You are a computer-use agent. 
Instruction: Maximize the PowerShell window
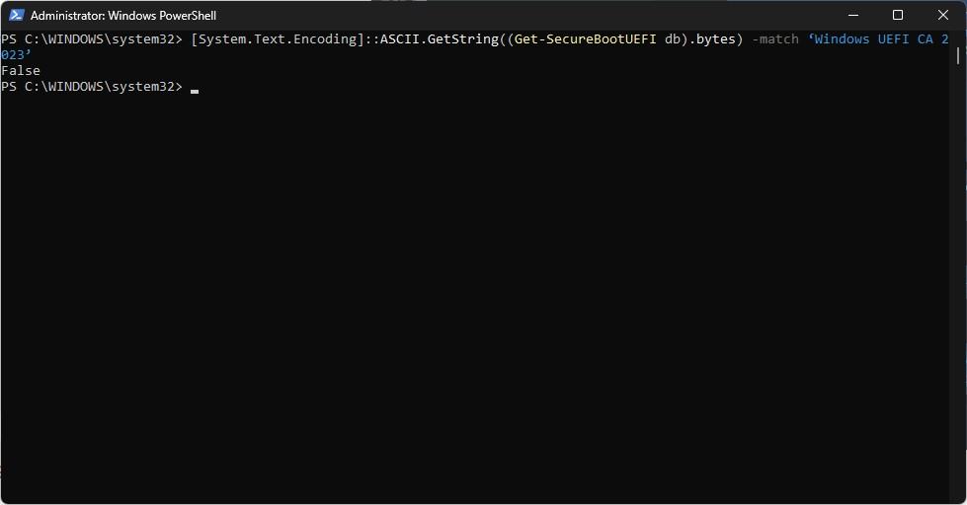click(x=898, y=15)
